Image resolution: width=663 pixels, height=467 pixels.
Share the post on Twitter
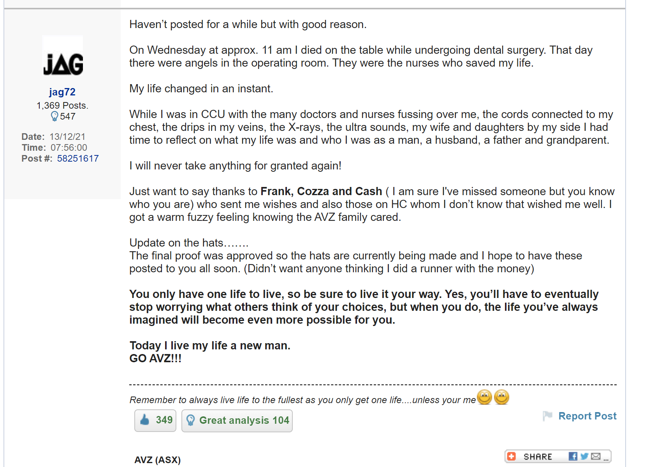584,456
